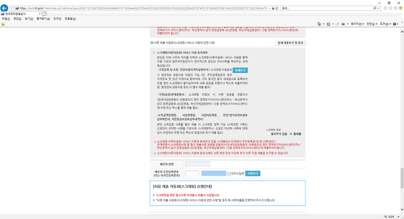This screenshot has width=404, height=219.
Task: Open the 페이지 (Page) command bar dropdown
Action: click(357, 24)
